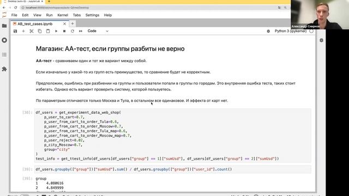Click the line p_user_reject=0.02
The width and height of the screenshot is (349, 196).
[x=64, y=140]
